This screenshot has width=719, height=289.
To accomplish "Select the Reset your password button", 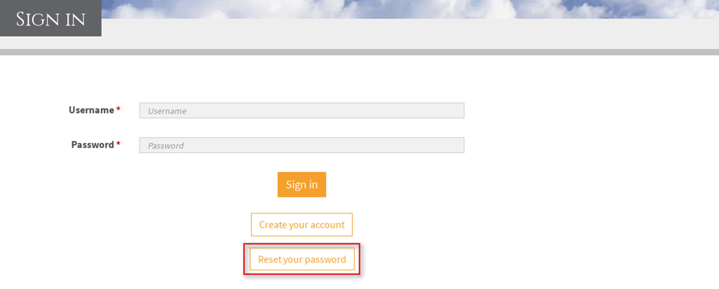I will pyautogui.click(x=301, y=259).
